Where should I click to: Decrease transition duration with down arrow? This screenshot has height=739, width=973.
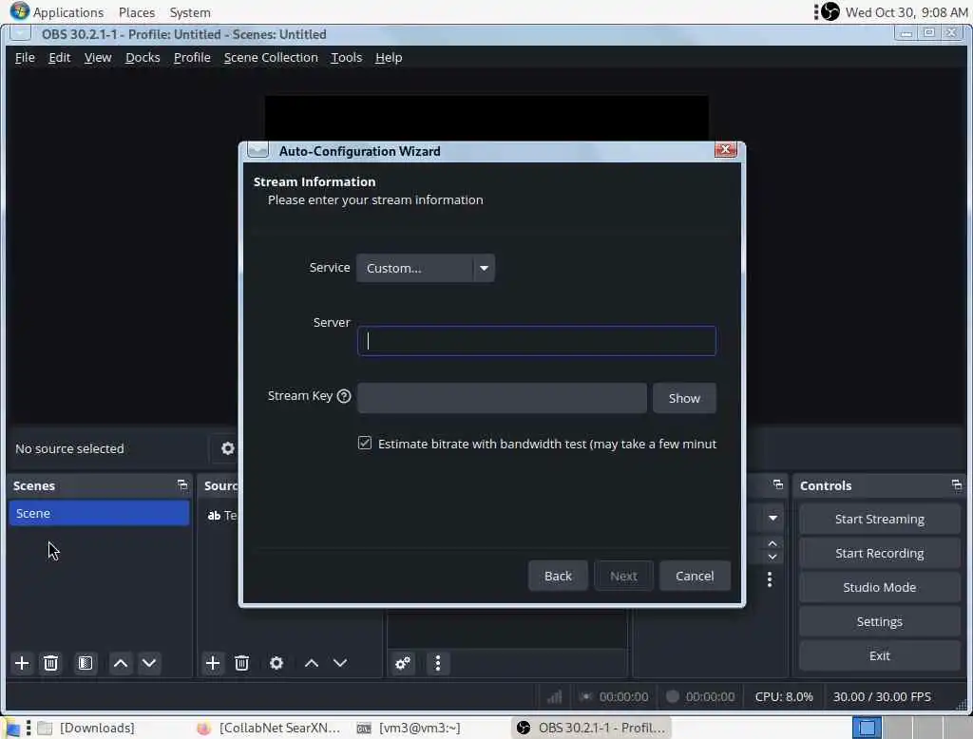[x=773, y=557]
